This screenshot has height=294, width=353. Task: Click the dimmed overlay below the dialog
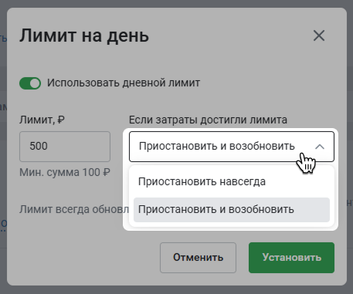[176, 290]
